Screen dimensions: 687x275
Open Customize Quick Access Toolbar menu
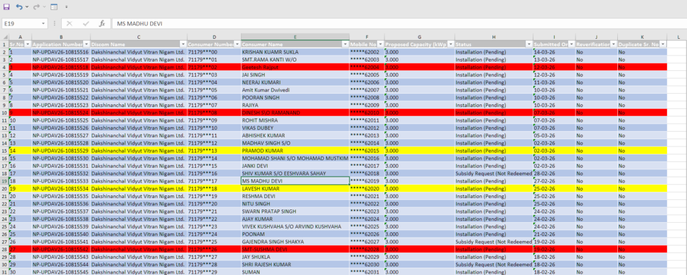coord(66,7)
